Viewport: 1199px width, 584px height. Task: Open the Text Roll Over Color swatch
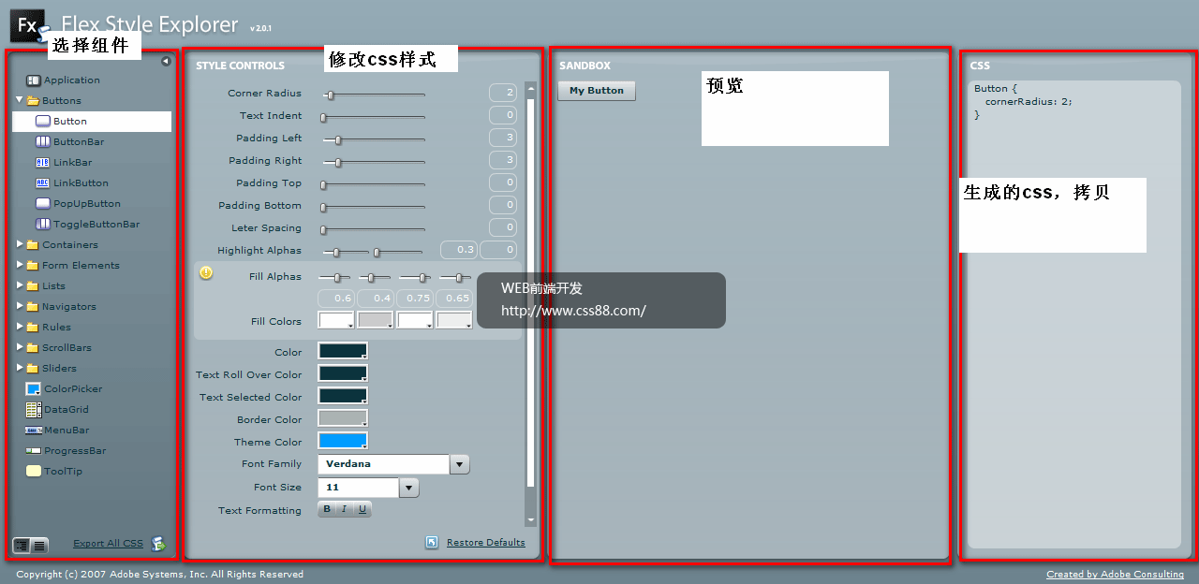(343, 373)
